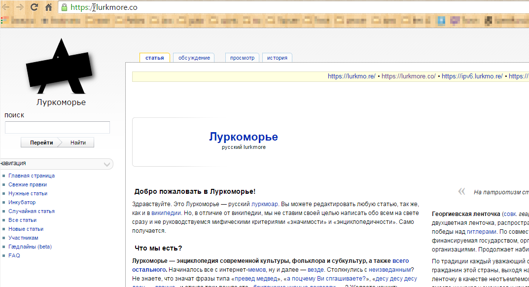Open Нужные статьи link
This screenshot has height=287, width=529.
(x=28, y=193)
